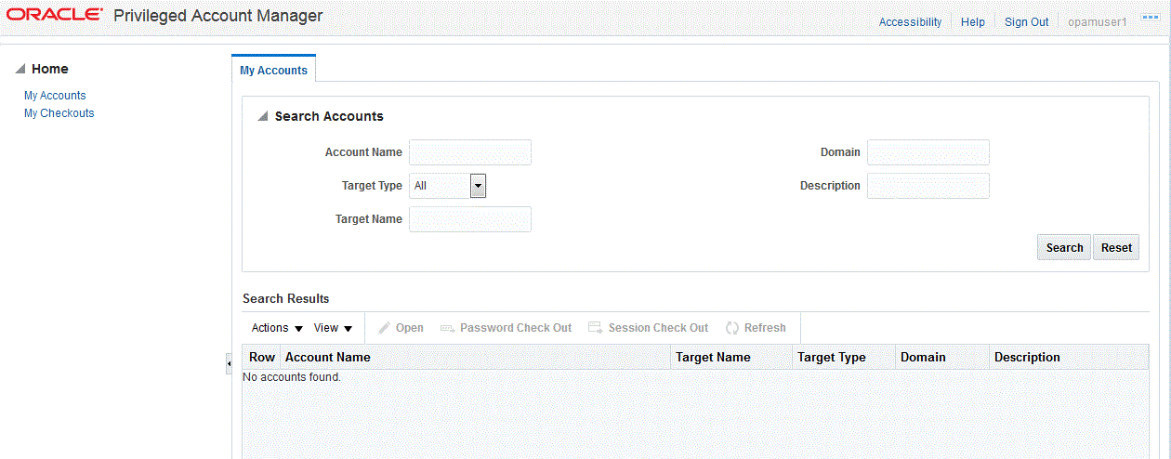Open the Target Type dropdown
The image size is (1171, 459).
tap(478, 186)
